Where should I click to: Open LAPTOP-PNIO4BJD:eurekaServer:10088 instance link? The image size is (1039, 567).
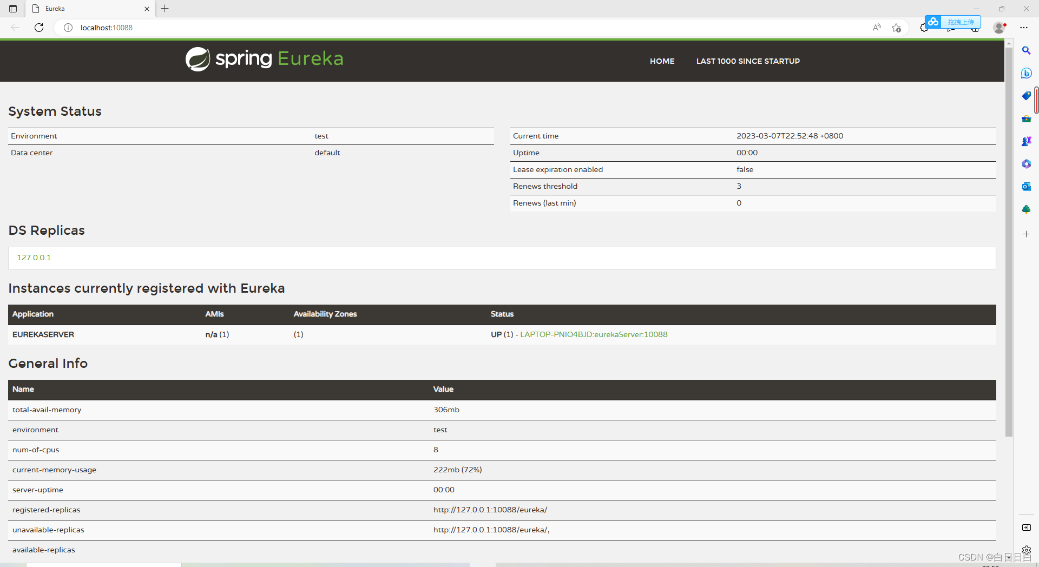(594, 334)
